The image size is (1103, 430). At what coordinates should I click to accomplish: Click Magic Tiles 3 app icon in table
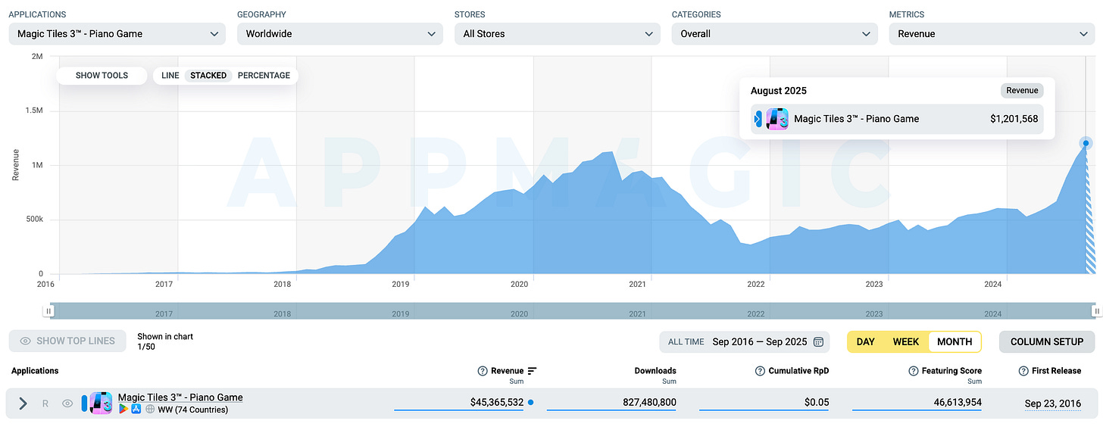point(101,403)
